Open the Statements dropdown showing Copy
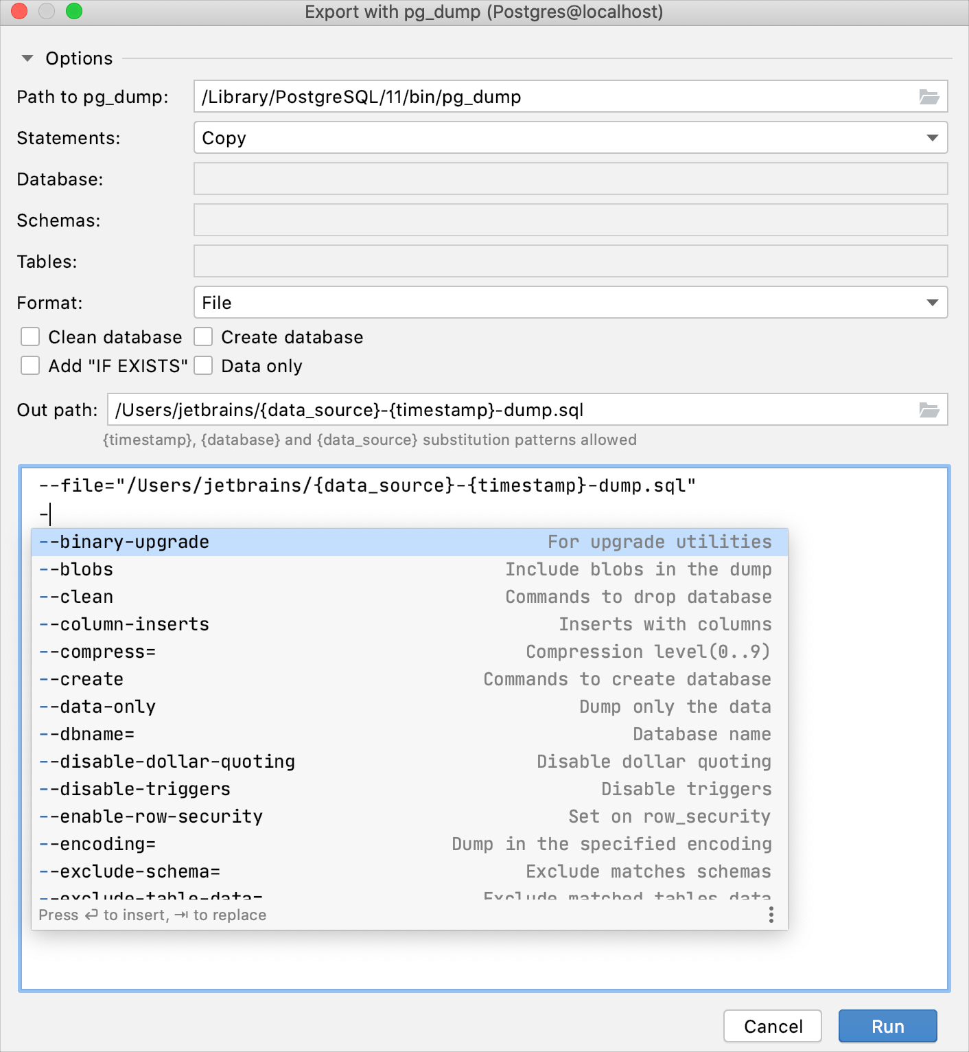Viewport: 969px width, 1052px height. [x=932, y=137]
